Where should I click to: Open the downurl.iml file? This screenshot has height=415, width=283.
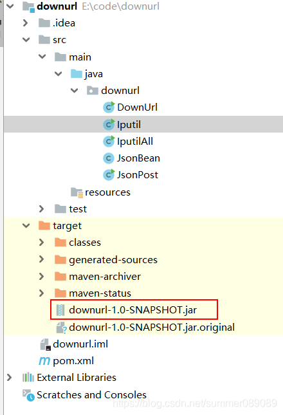pyautogui.click(x=80, y=344)
